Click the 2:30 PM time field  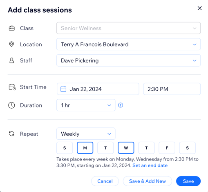click(172, 89)
